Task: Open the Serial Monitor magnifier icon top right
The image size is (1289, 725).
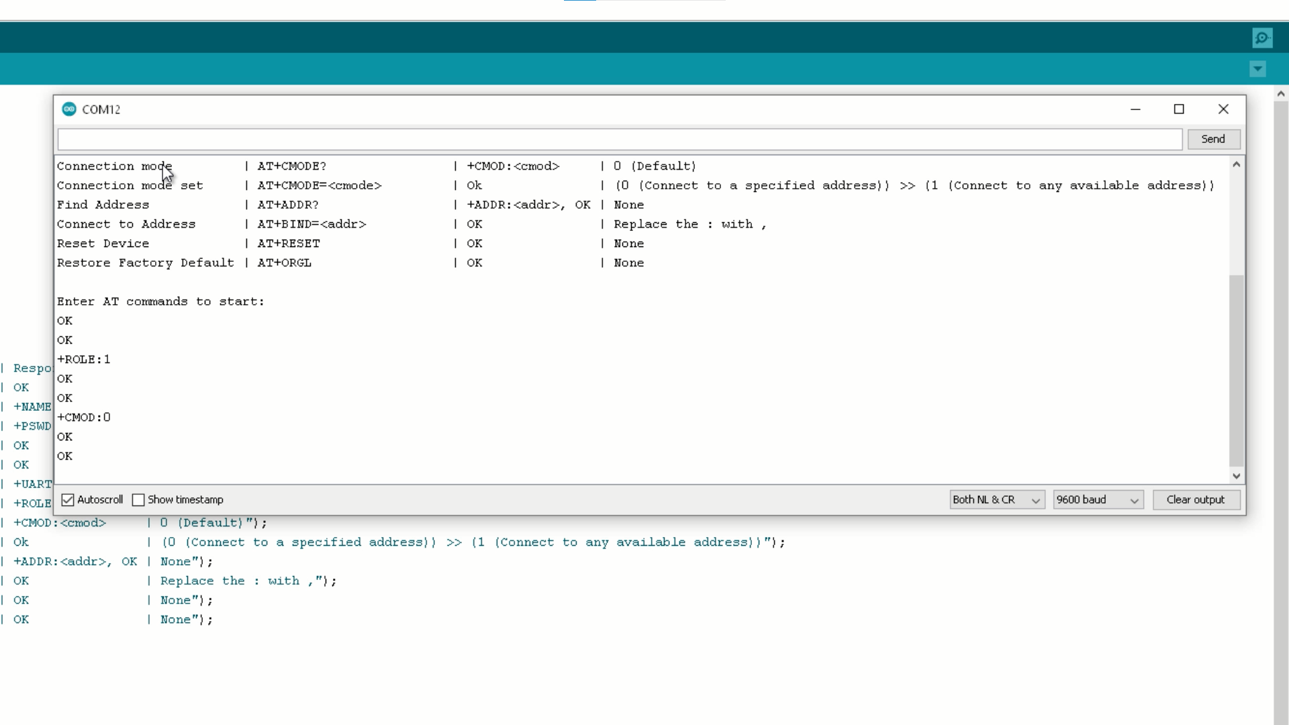Action: point(1262,38)
